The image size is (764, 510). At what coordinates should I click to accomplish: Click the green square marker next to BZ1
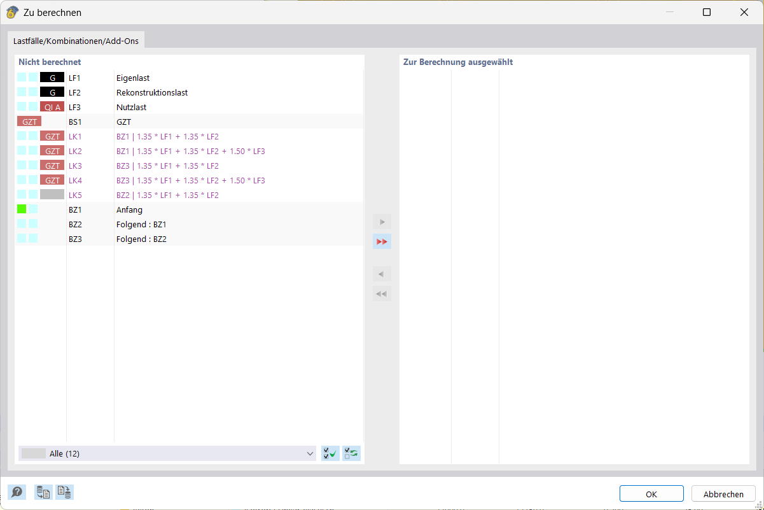coord(20,209)
